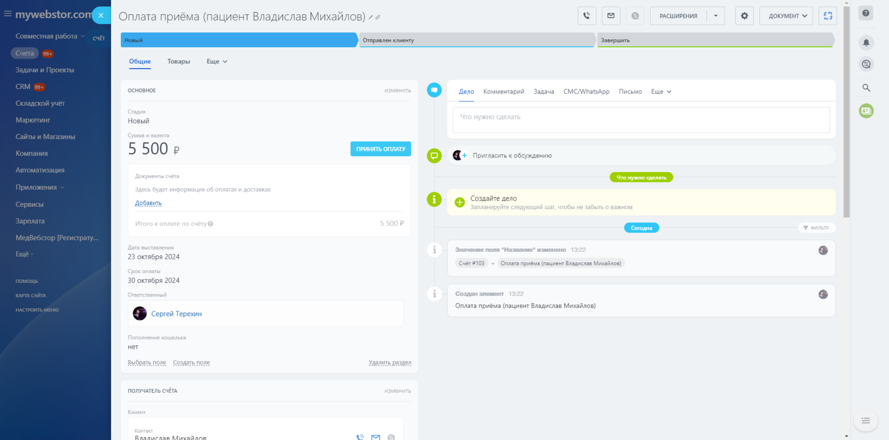This screenshot has height=440, width=889.
Task: Click the chat bubble icon in header
Action: click(635, 16)
